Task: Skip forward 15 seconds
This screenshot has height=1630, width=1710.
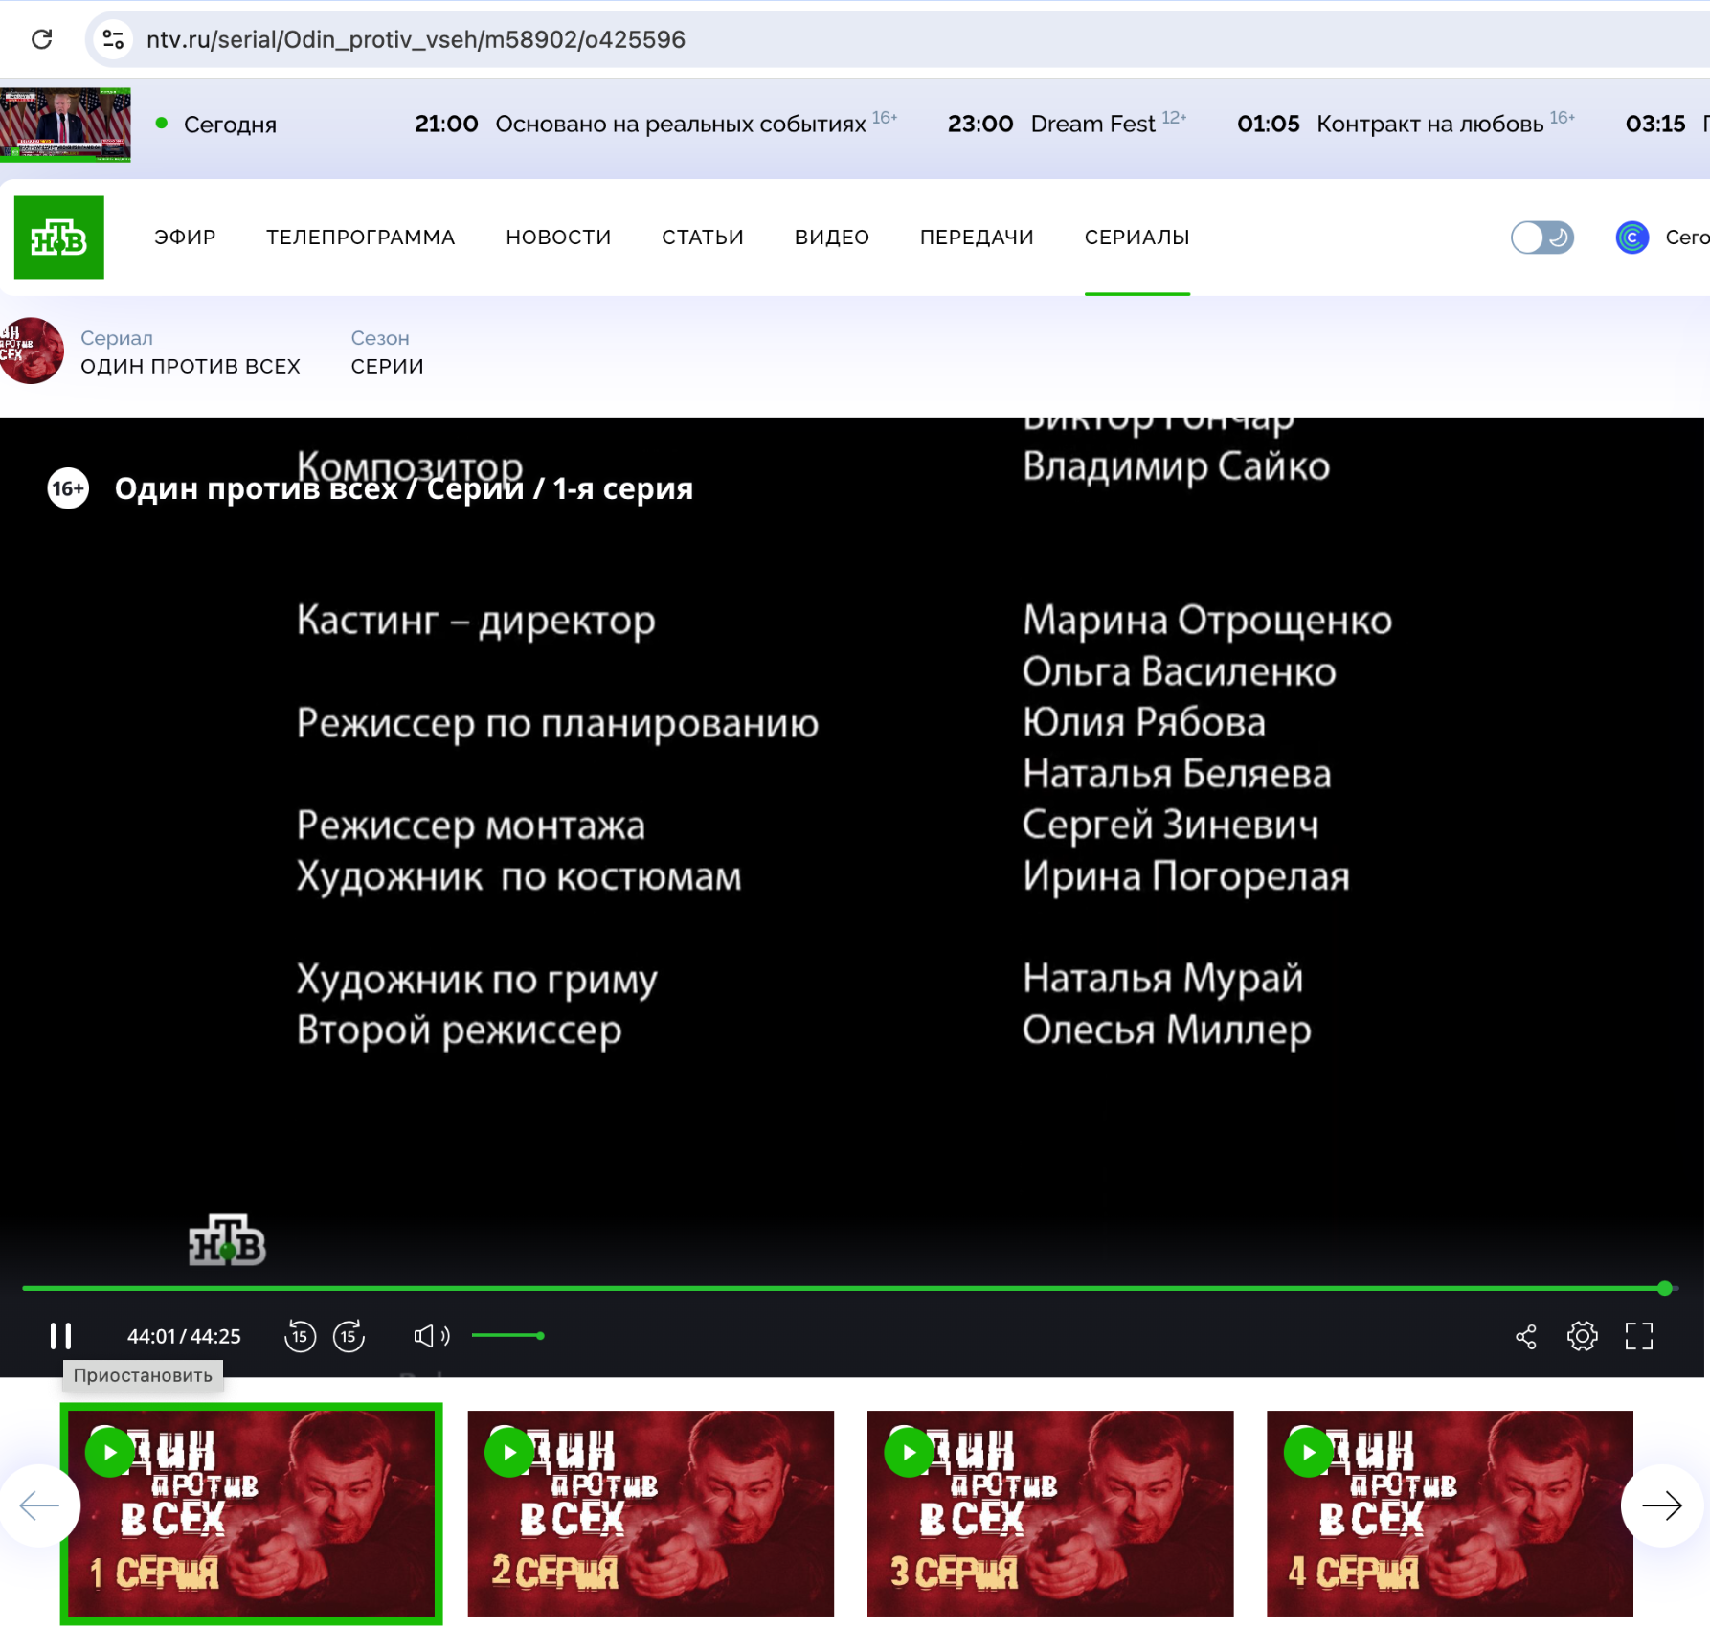Action: point(349,1335)
